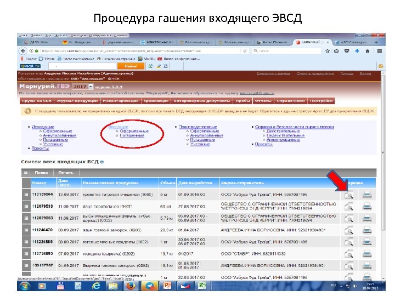This screenshot has height=296, width=395.
Task: Open the Грузы на СВХ menu
Action: click(37, 101)
